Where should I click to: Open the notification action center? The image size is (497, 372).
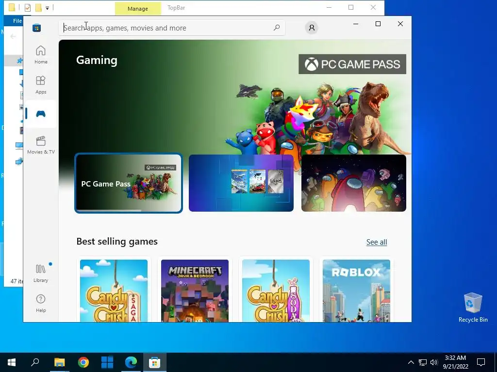[x=481, y=362]
